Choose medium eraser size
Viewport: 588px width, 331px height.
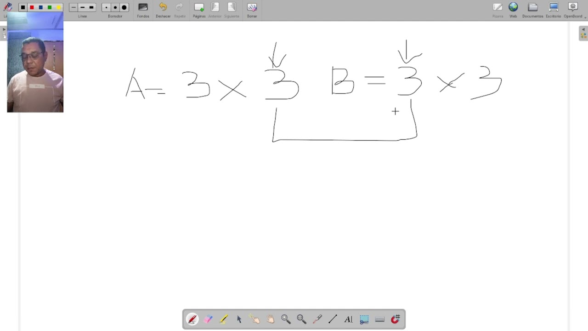pyautogui.click(x=115, y=7)
